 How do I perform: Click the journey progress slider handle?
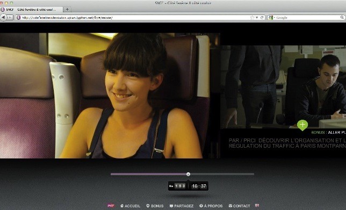[x=188, y=174]
